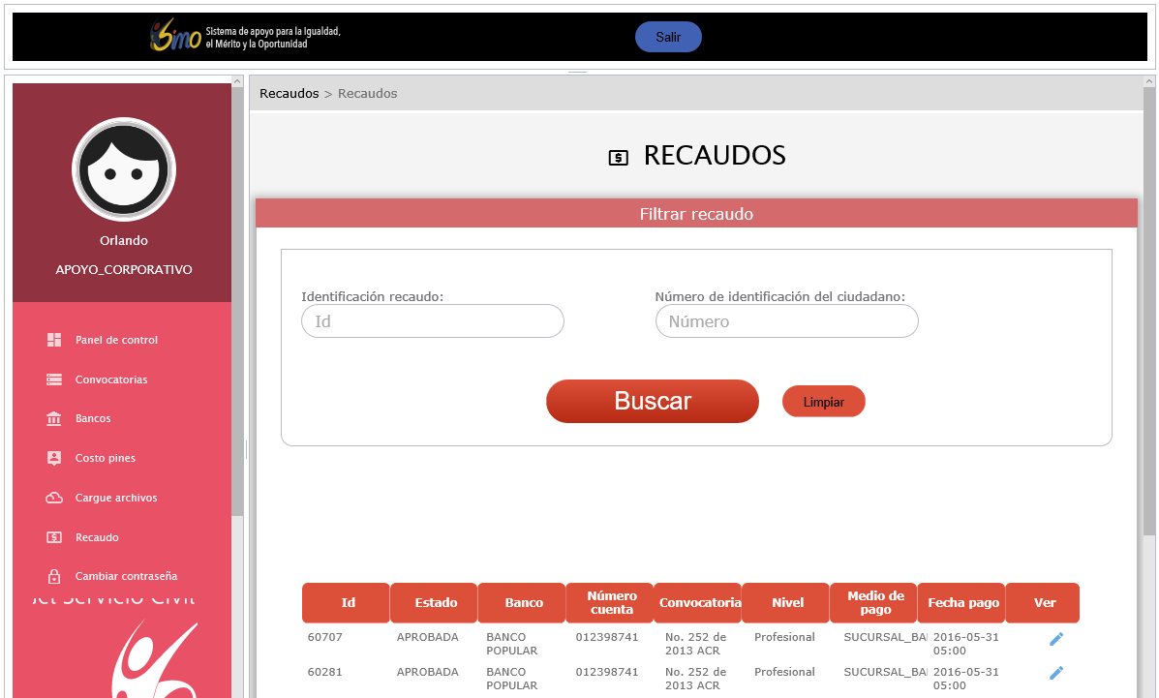Click the Cambiar contraseña padlock icon
Screen dimensions: 1159x698
pos(54,576)
